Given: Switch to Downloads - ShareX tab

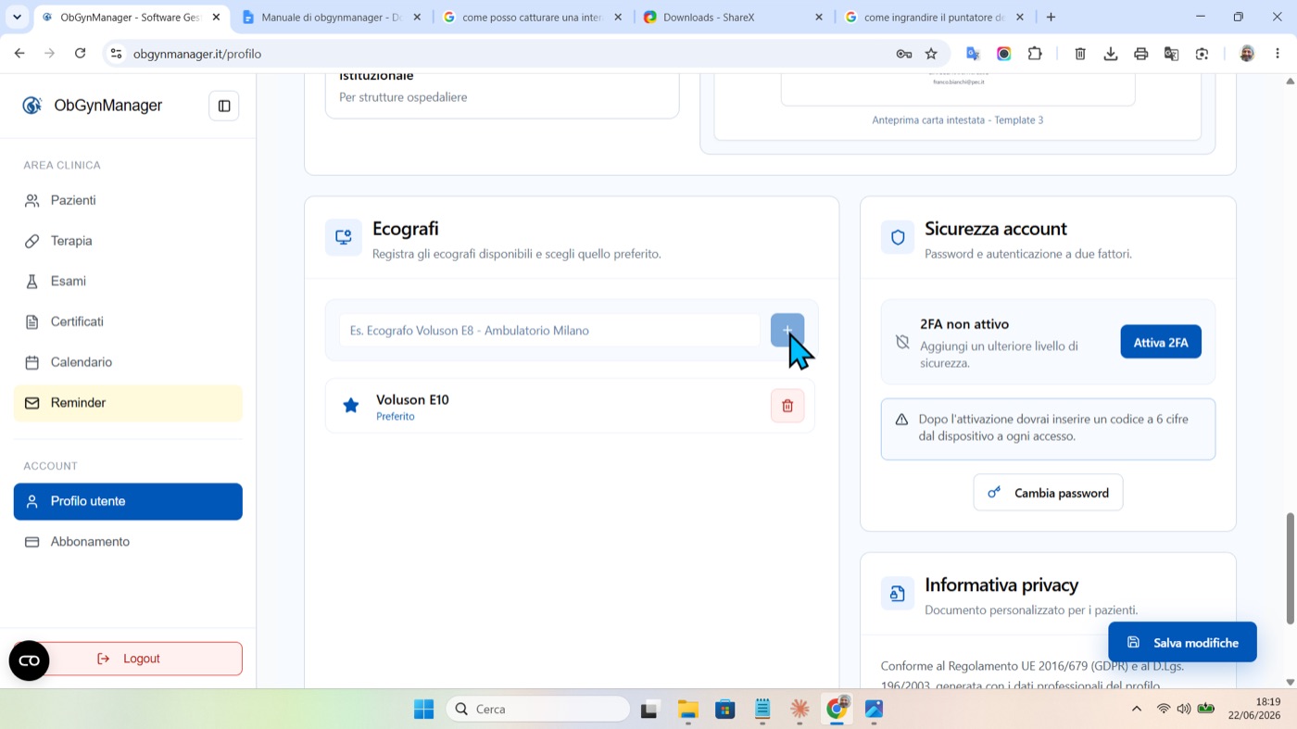Looking at the screenshot, I should point(734,17).
